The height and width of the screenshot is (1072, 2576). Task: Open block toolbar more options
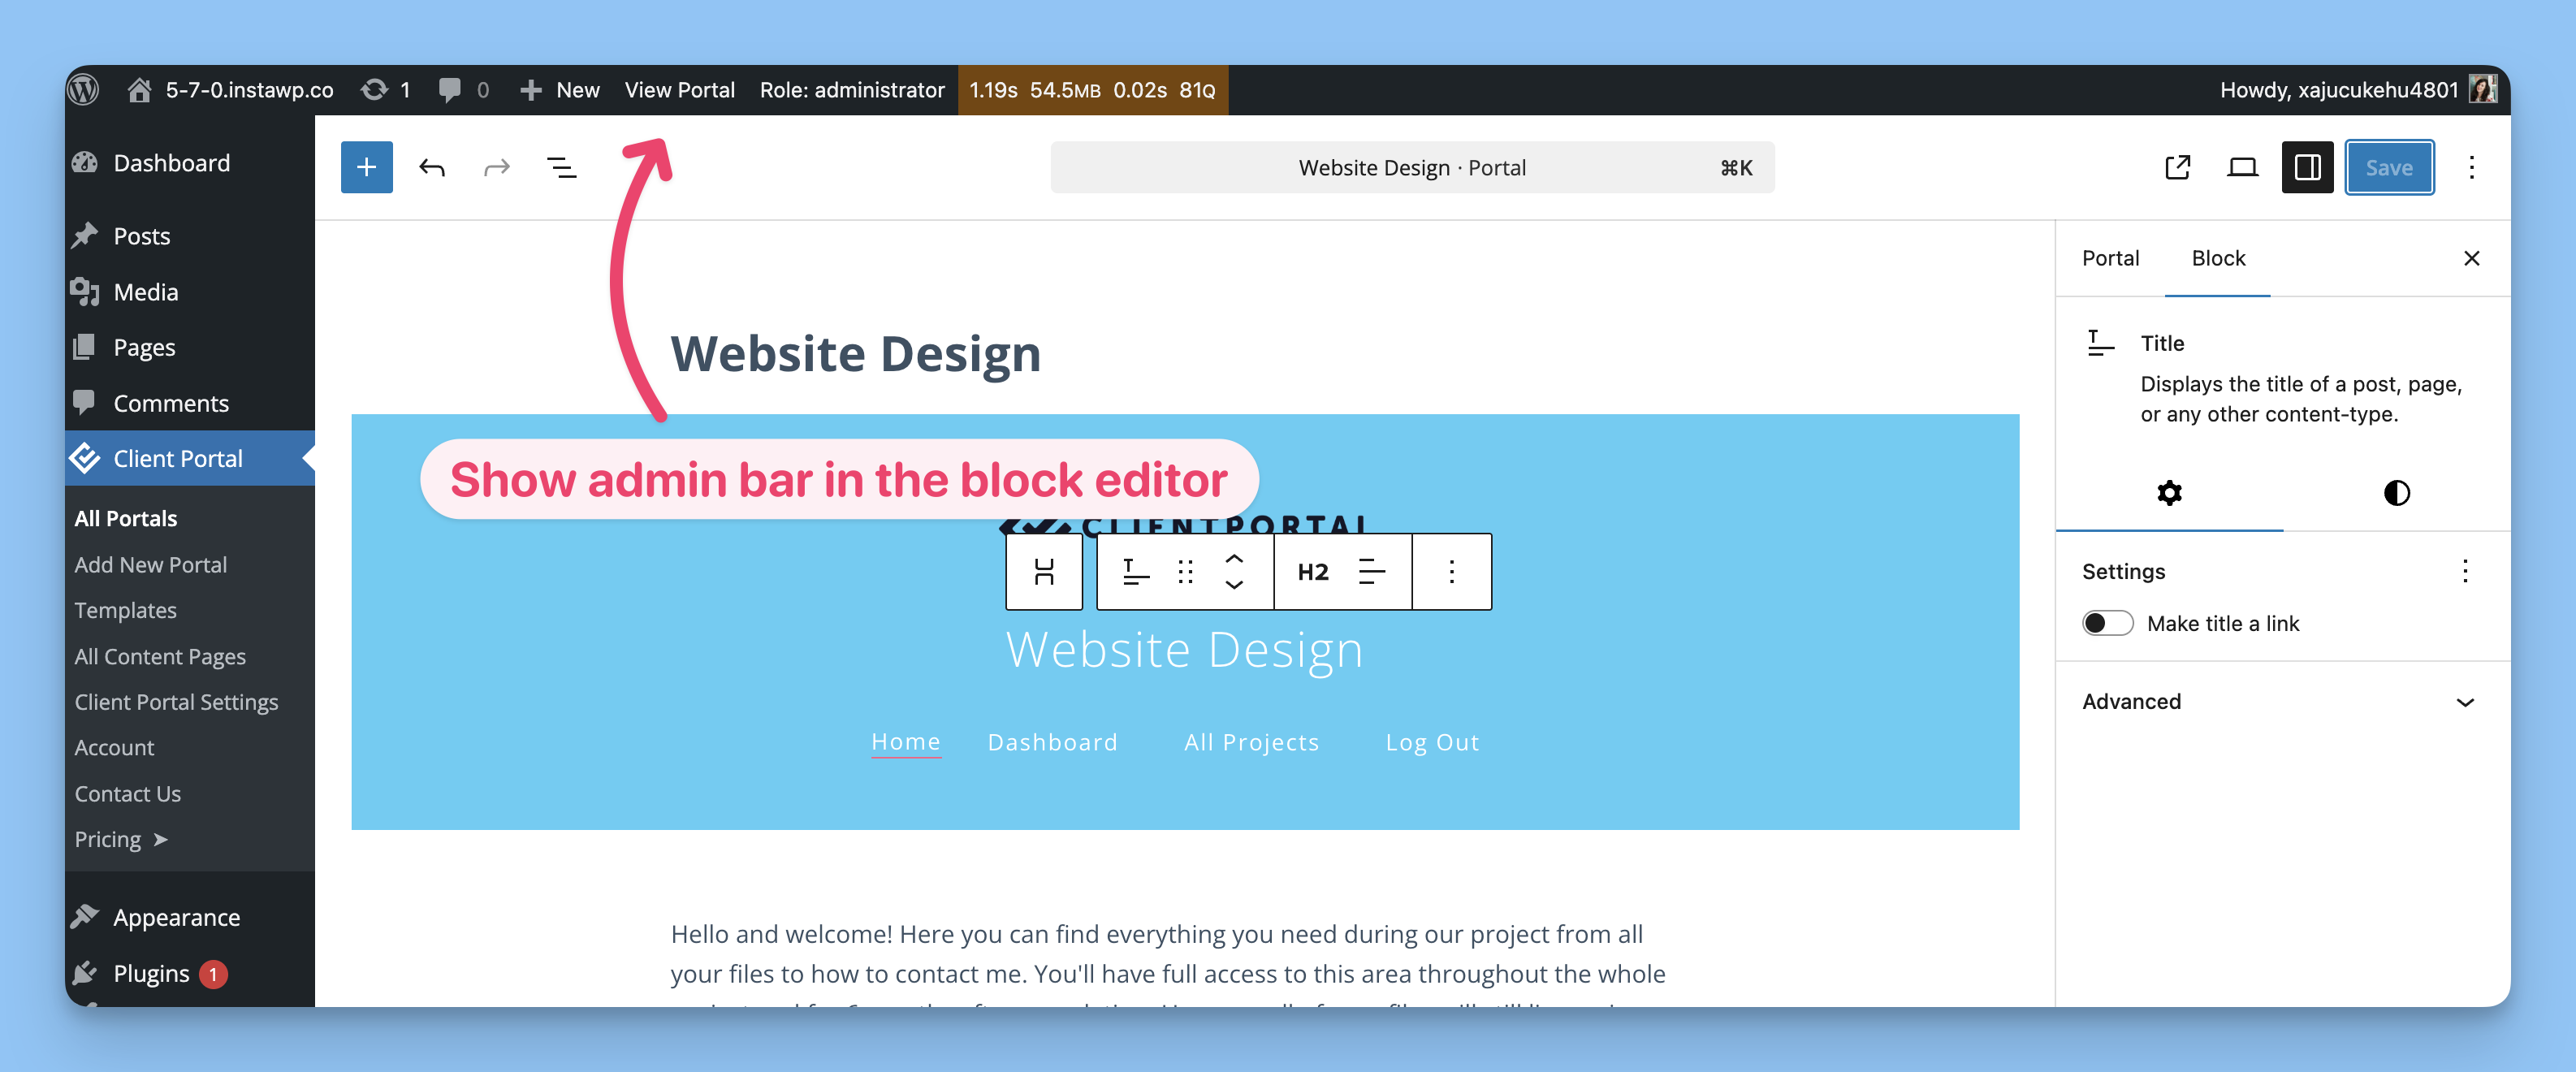coord(1451,571)
